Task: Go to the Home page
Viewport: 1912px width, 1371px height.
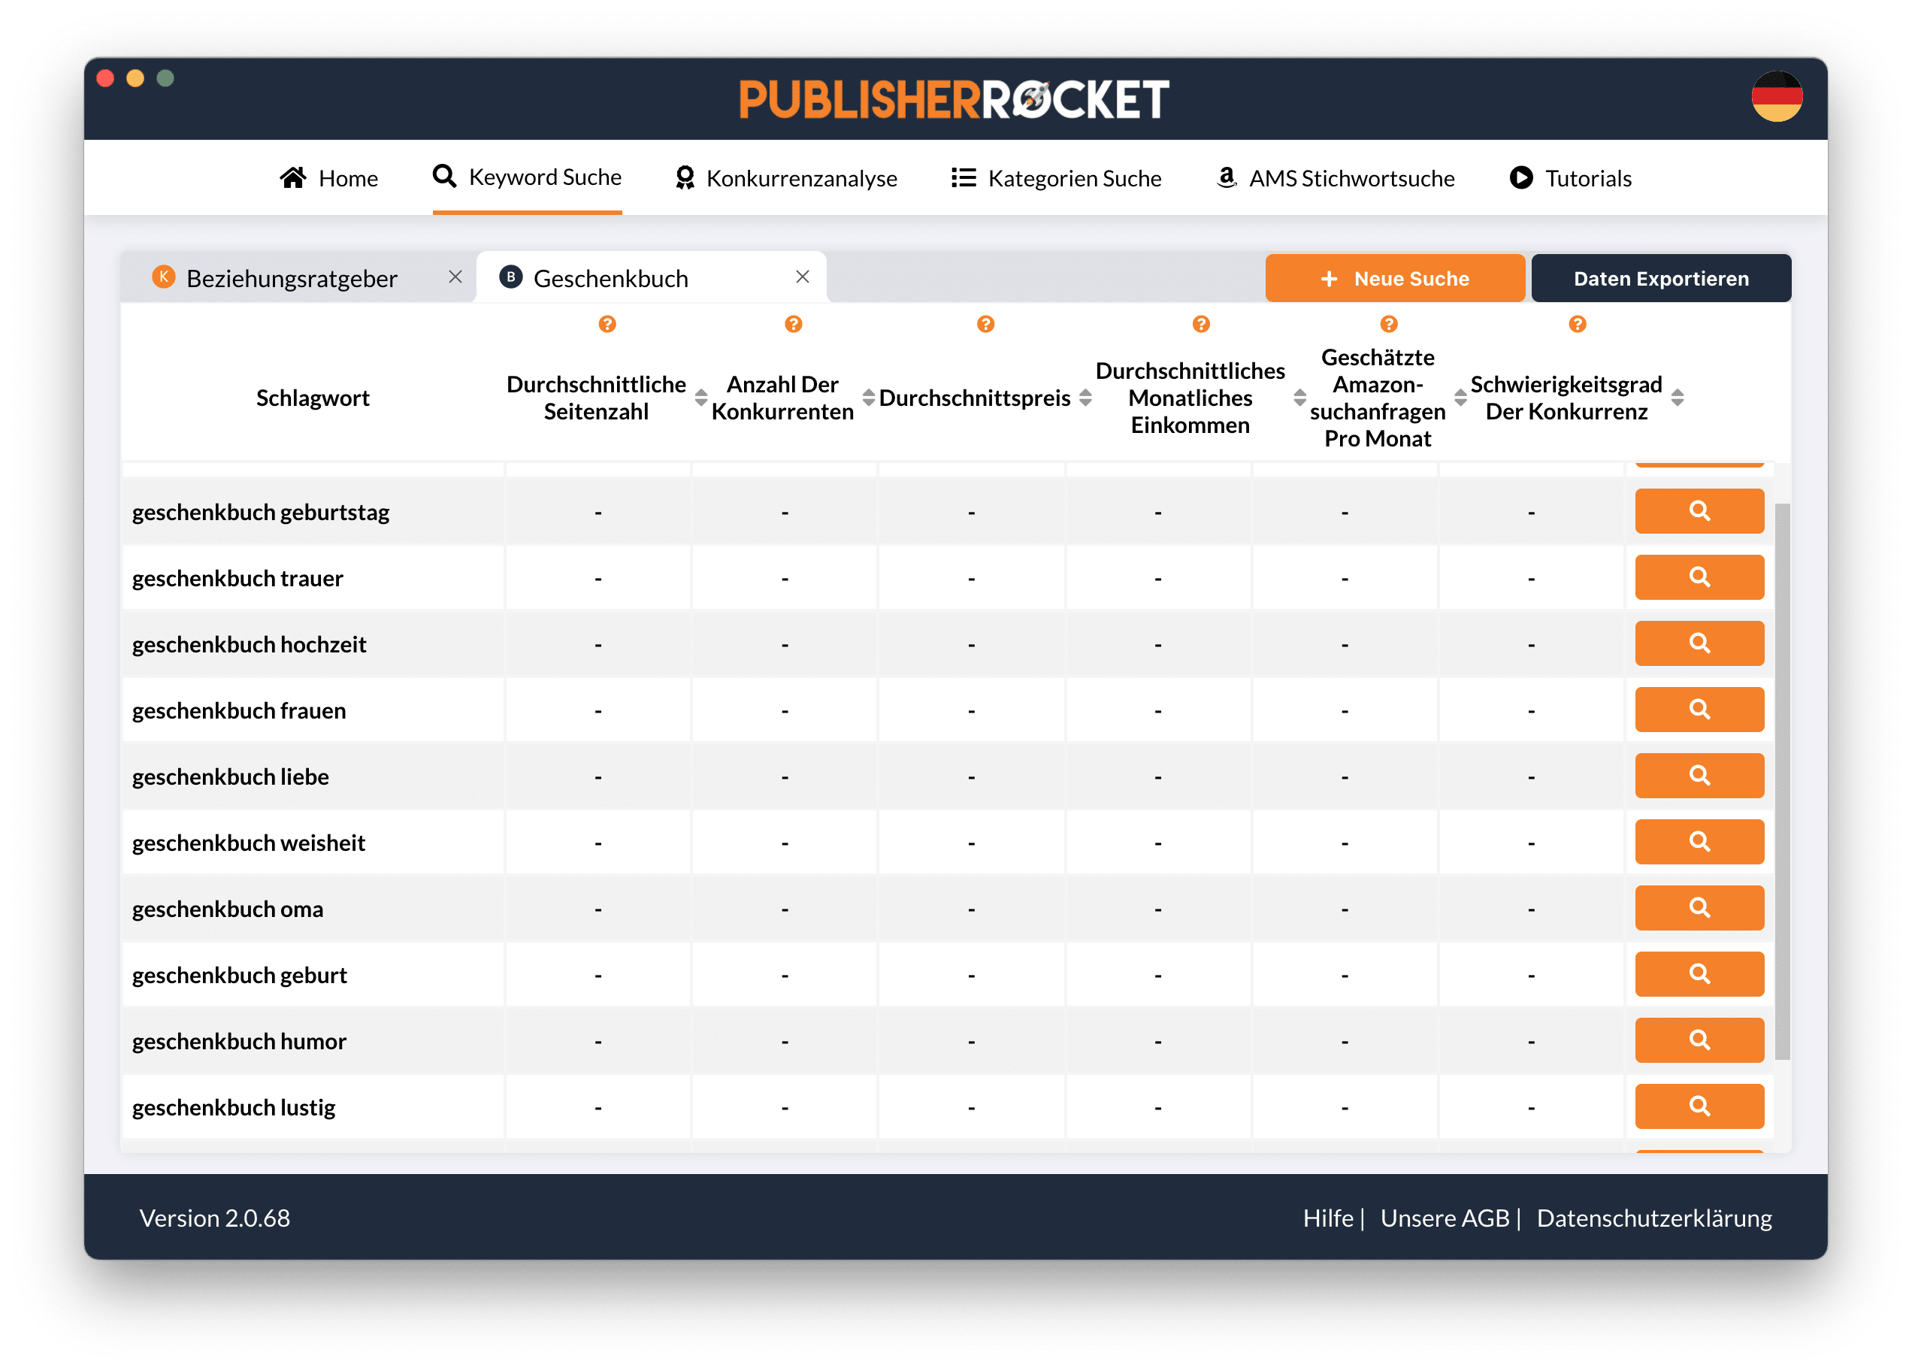Action: [328, 179]
